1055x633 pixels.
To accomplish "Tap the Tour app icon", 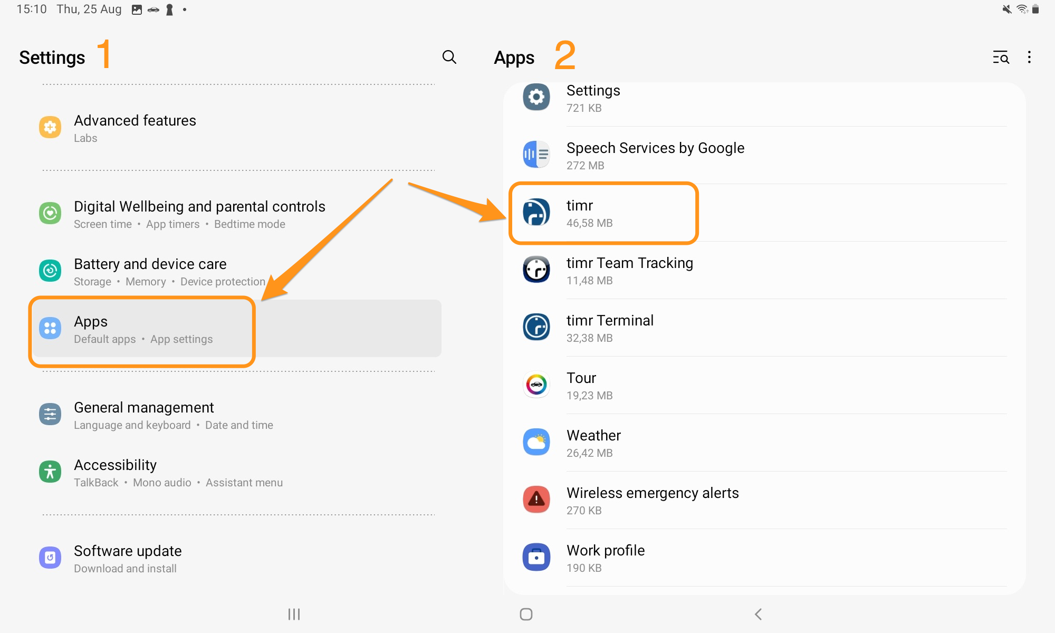I will pyautogui.click(x=536, y=385).
